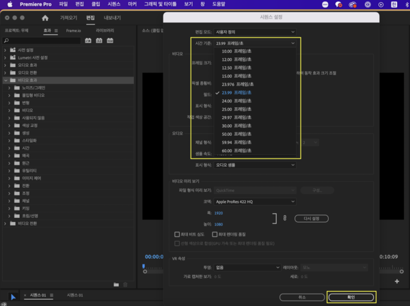Choose 60.00 프레임/초 option
410x306 pixels.
pyautogui.click(x=236, y=150)
